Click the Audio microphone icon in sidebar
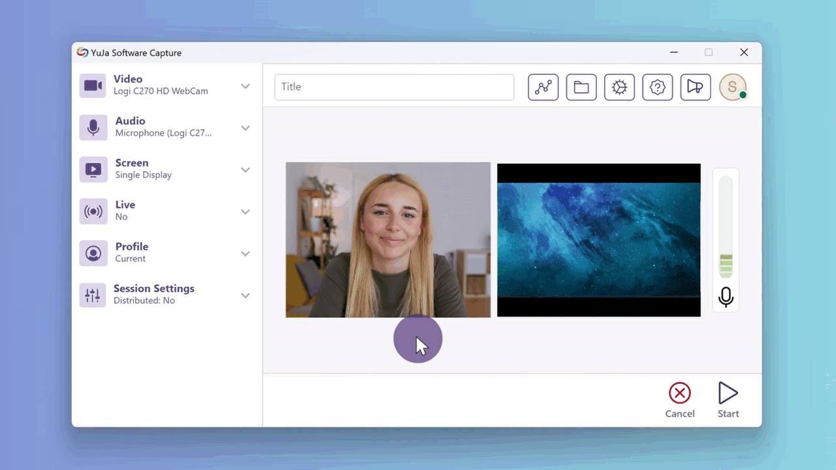Image resolution: width=836 pixels, height=470 pixels. pos(93,127)
